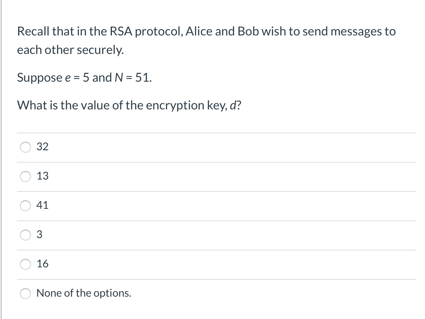The image size is (425, 319).
Task: Select the radio button for answer 41
Action: point(25,206)
